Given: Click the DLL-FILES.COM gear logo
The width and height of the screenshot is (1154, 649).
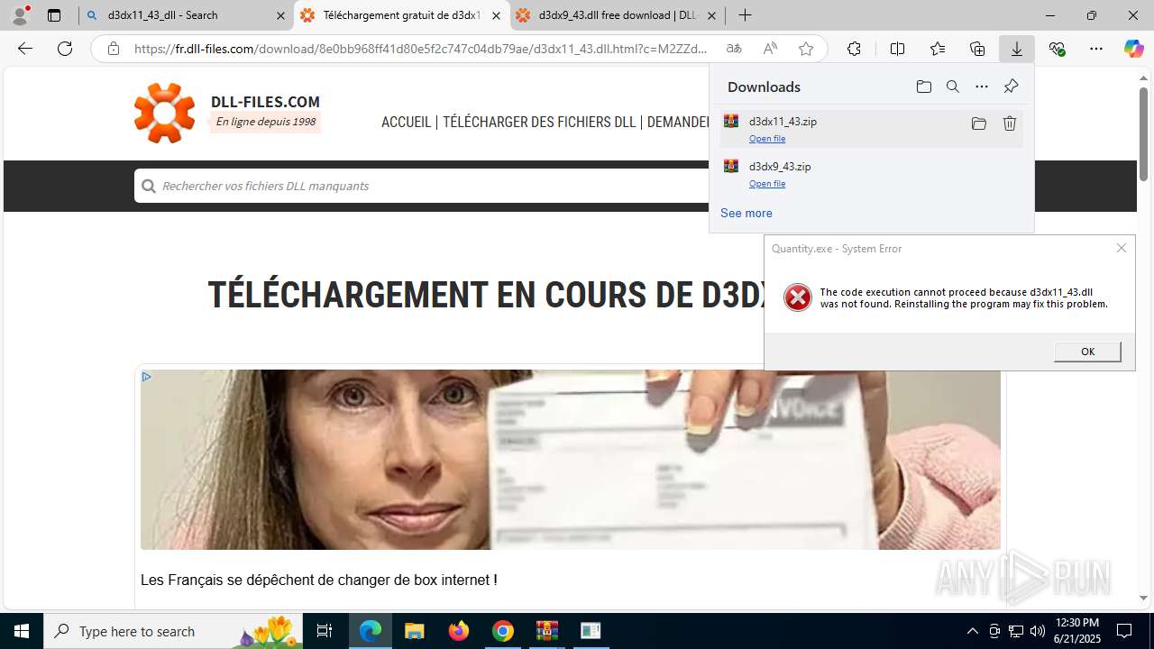Looking at the screenshot, I should click(x=164, y=113).
